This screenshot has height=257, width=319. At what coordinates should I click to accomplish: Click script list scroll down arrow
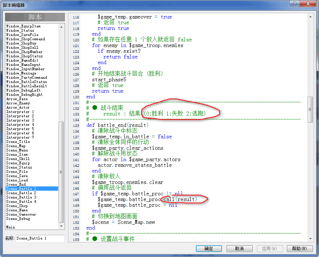click(x=61, y=226)
